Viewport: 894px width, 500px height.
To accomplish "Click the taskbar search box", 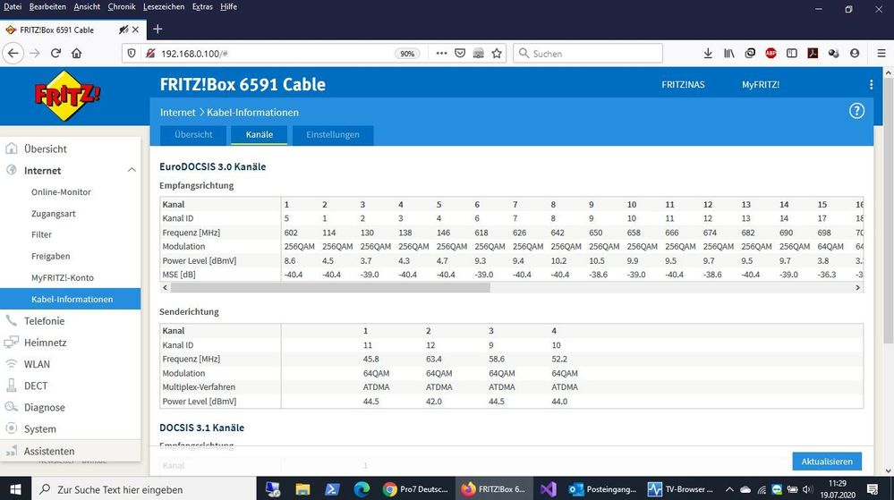I will click(x=144, y=489).
